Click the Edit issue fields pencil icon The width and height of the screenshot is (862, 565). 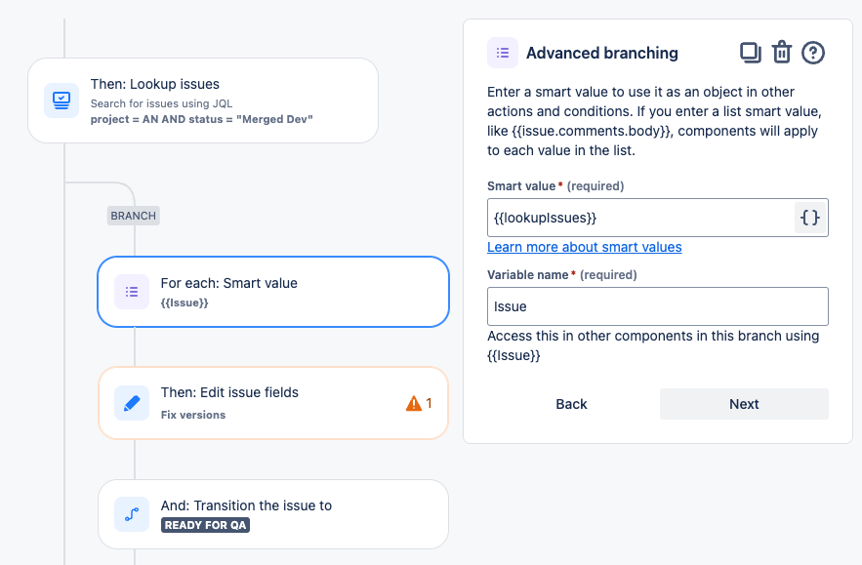[x=132, y=402]
